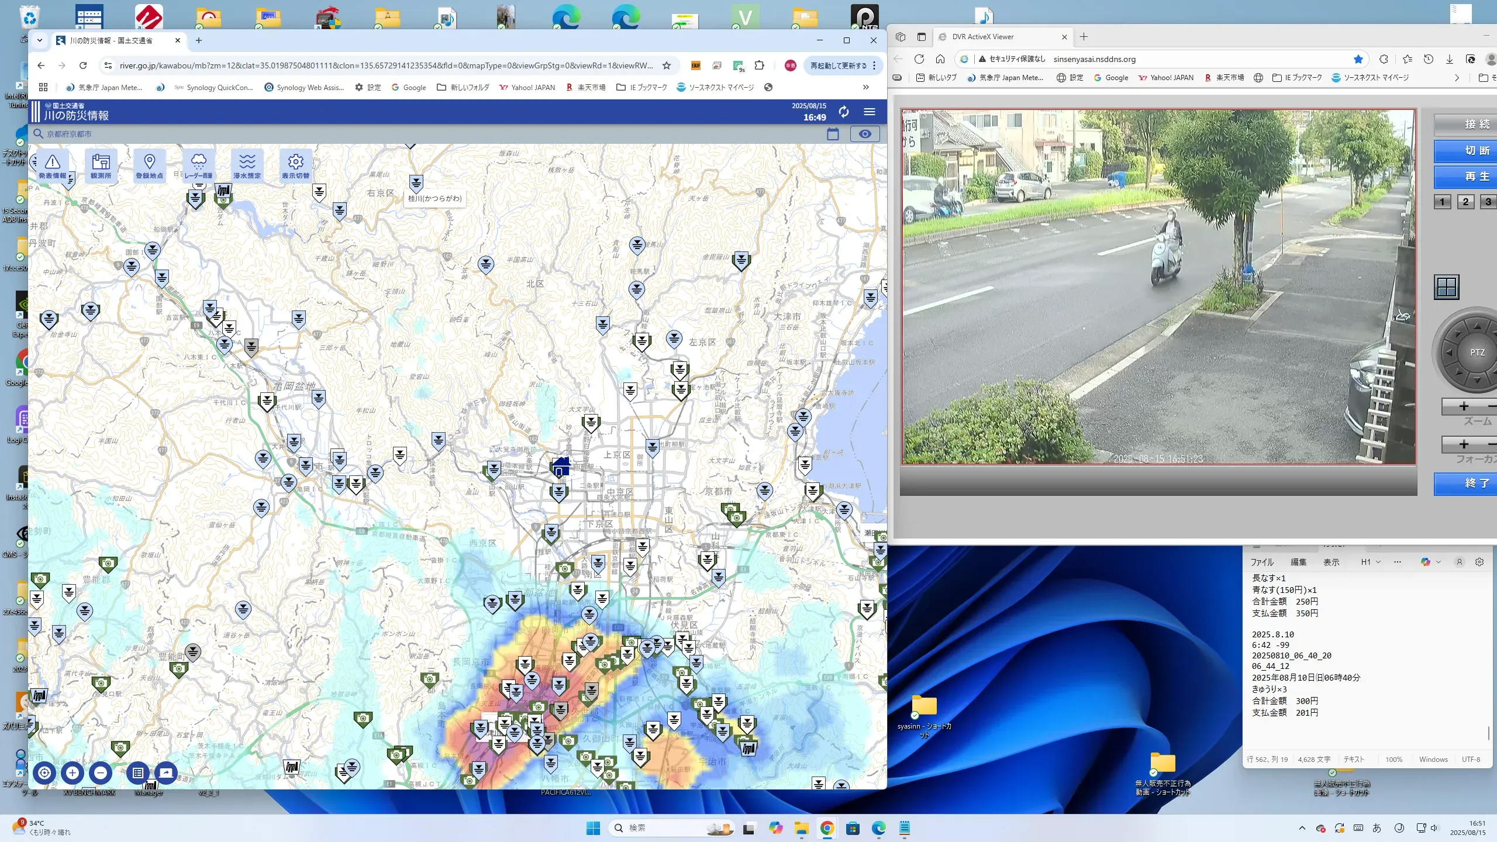Open the hamburger menu in the blue header
This screenshot has height=842, width=1497.
tap(870, 112)
